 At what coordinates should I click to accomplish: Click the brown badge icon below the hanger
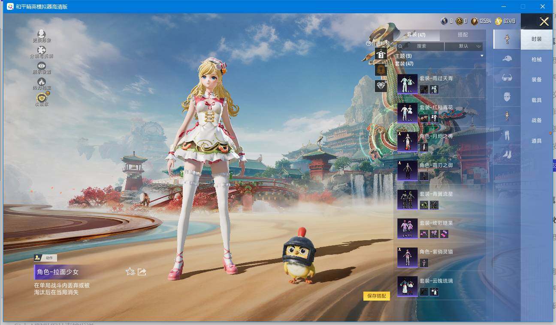pos(381,70)
